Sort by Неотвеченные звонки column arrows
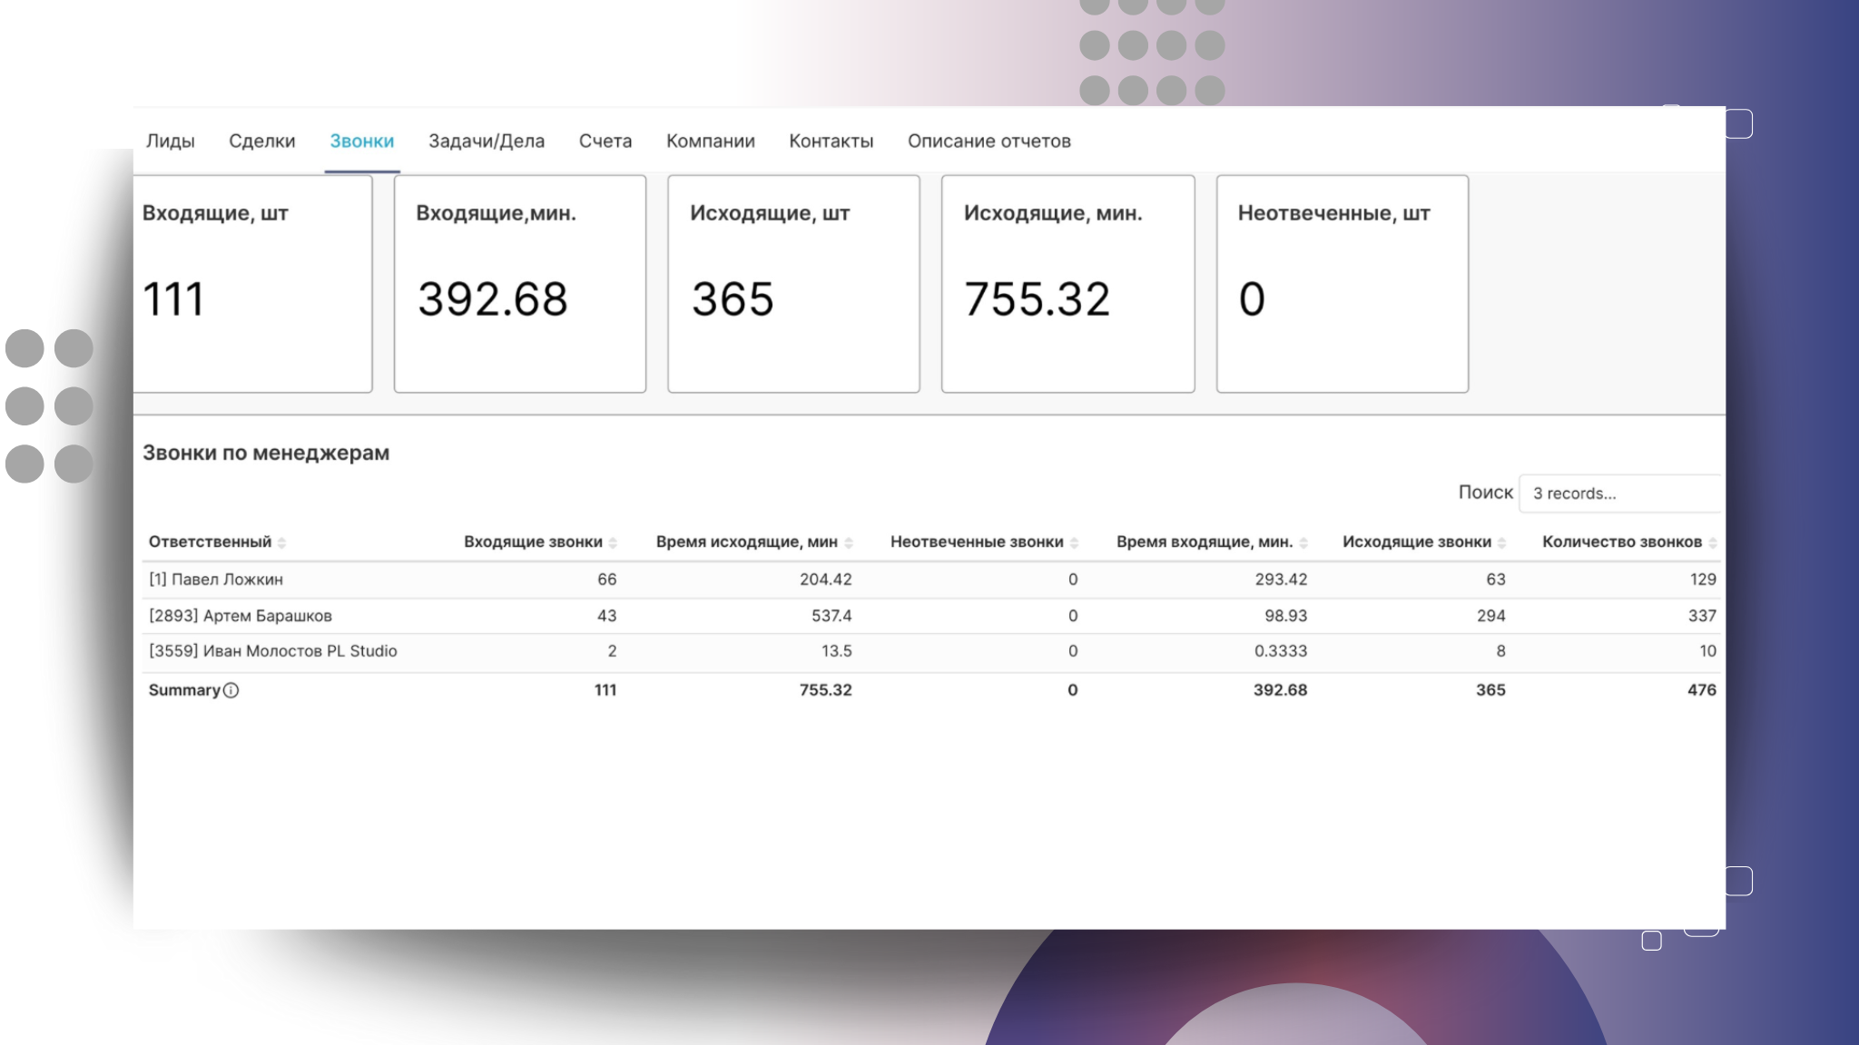The height and width of the screenshot is (1045, 1859). [1075, 542]
